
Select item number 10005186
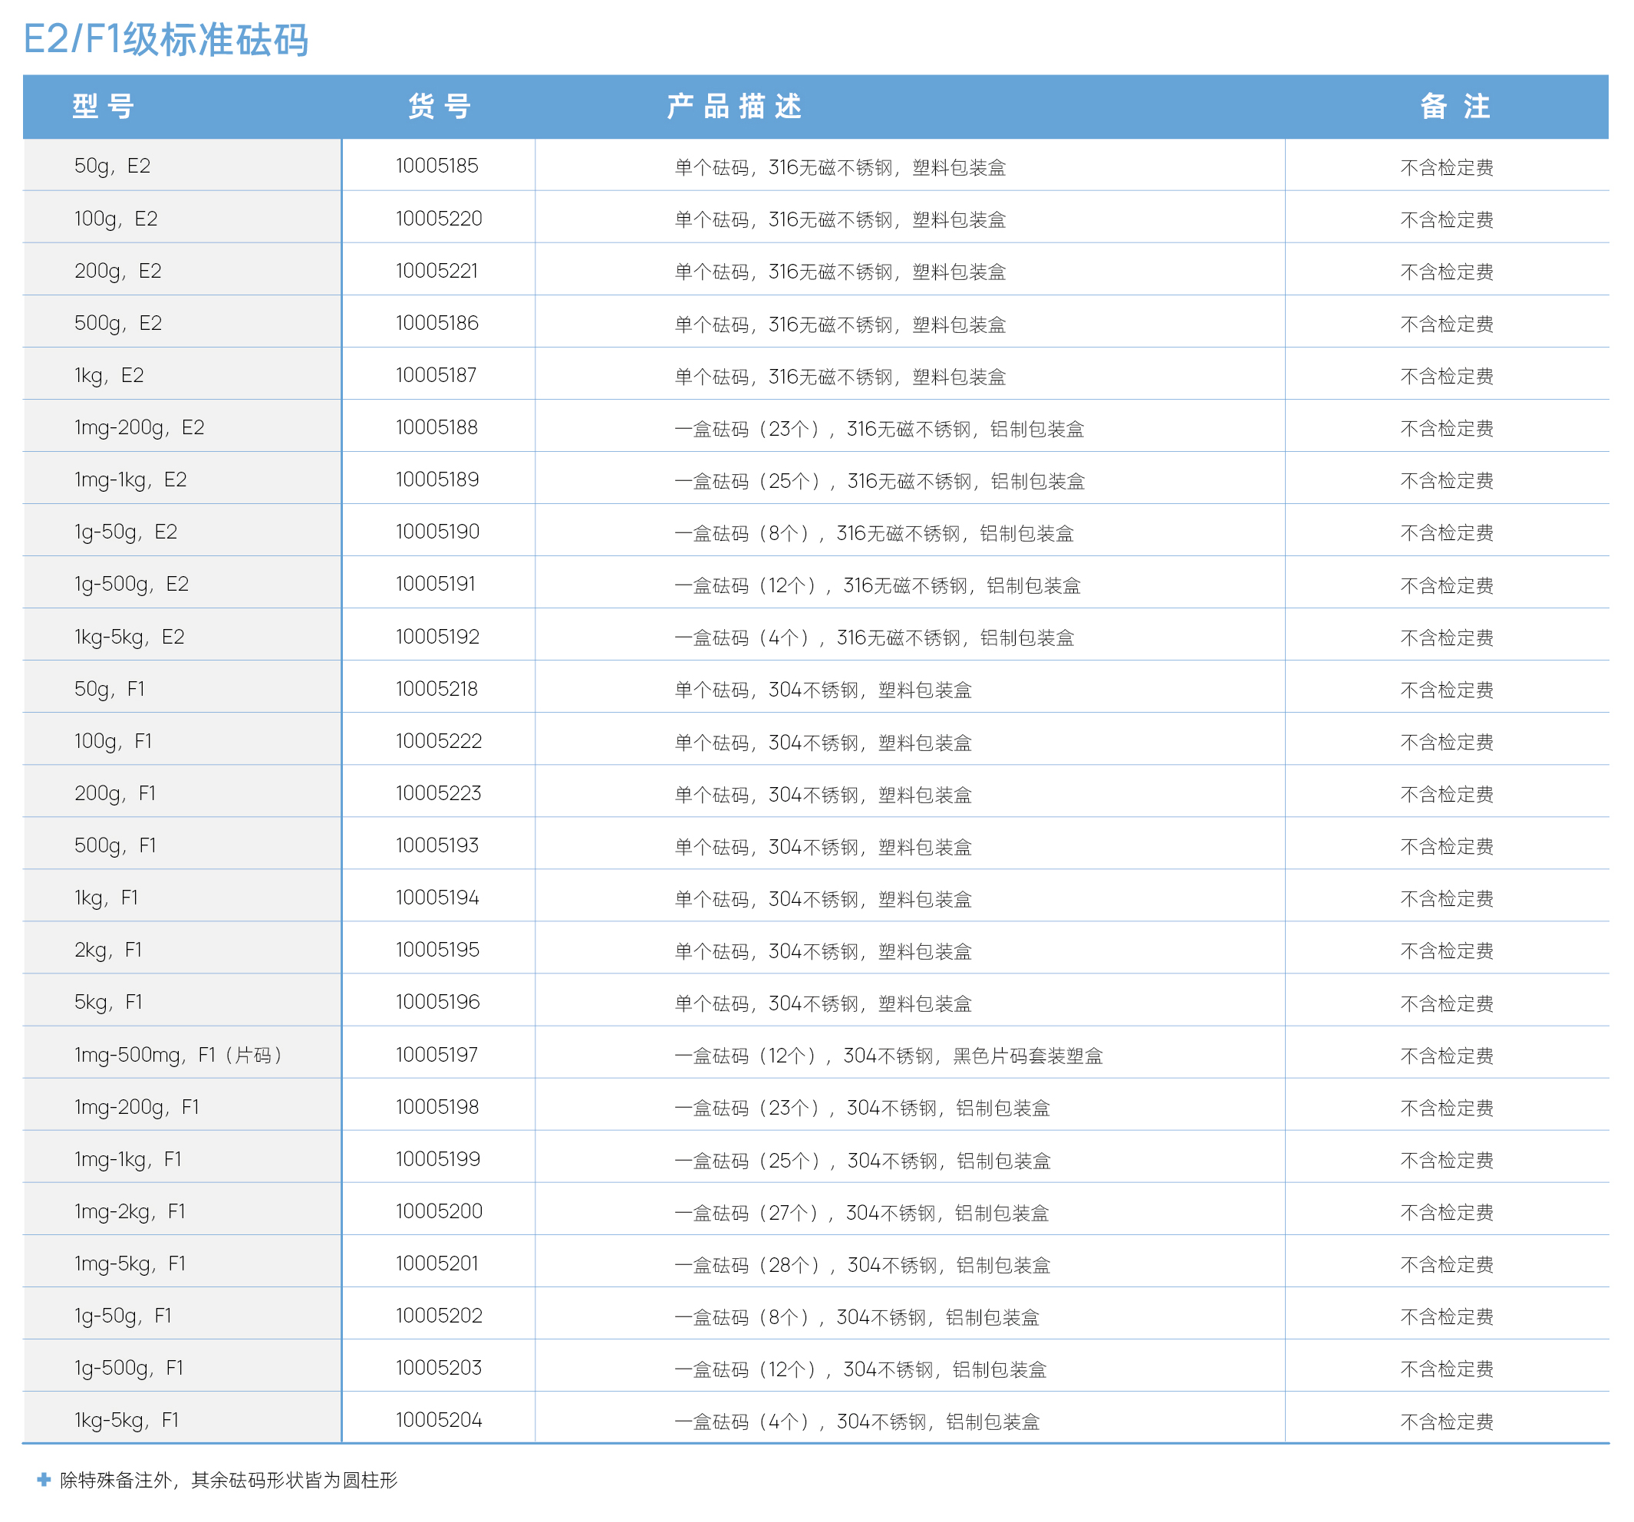[437, 323]
